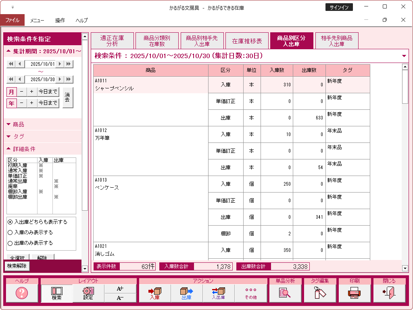Image resolution: width=413 pixels, height=310 pixels.
Task: Click the 消去 button
Action: coord(68,98)
